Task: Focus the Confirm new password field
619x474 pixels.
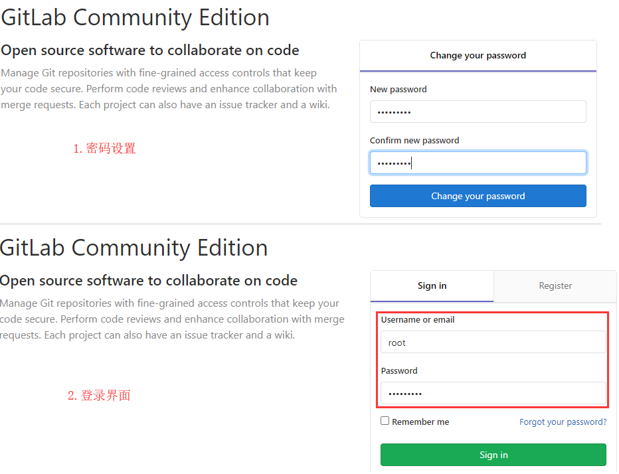Action: point(478,163)
